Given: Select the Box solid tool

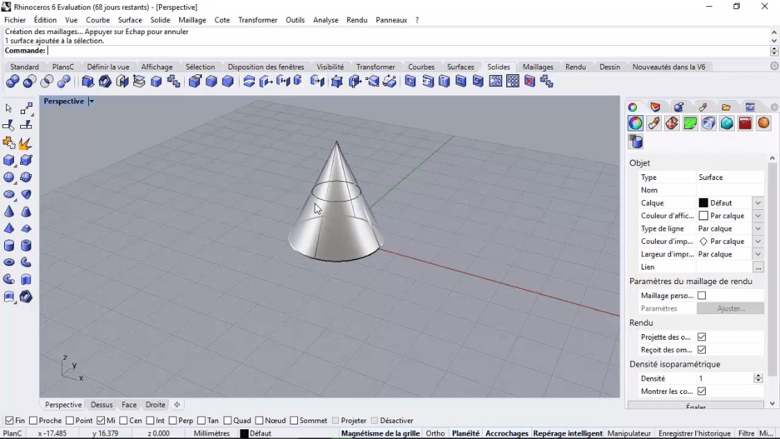Looking at the screenshot, I should 9,160.
